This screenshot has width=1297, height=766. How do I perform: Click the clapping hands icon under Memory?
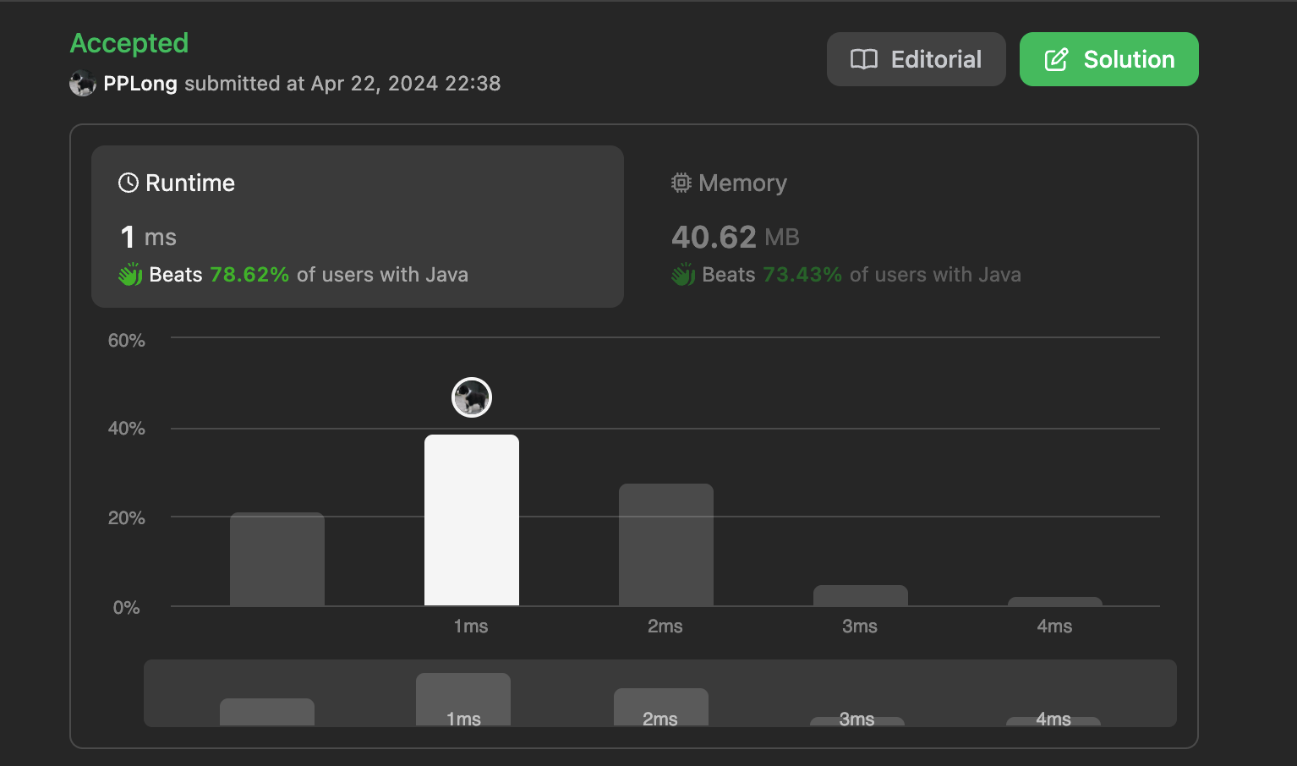tap(683, 274)
